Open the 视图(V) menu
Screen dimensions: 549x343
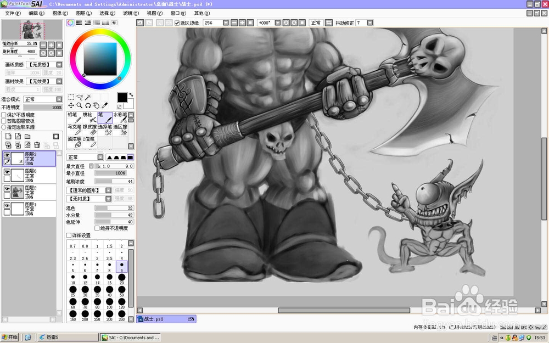click(154, 13)
